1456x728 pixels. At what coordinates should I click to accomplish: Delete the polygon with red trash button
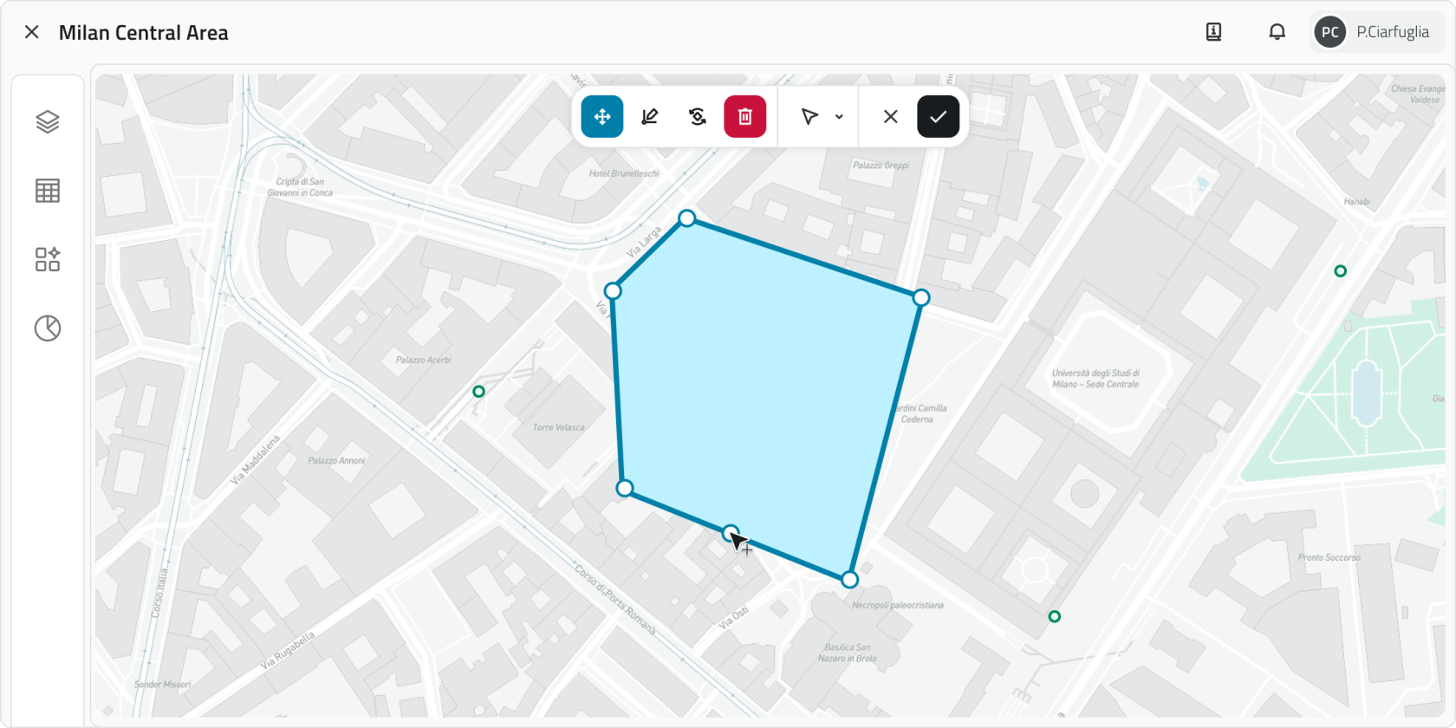(x=745, y=117)
